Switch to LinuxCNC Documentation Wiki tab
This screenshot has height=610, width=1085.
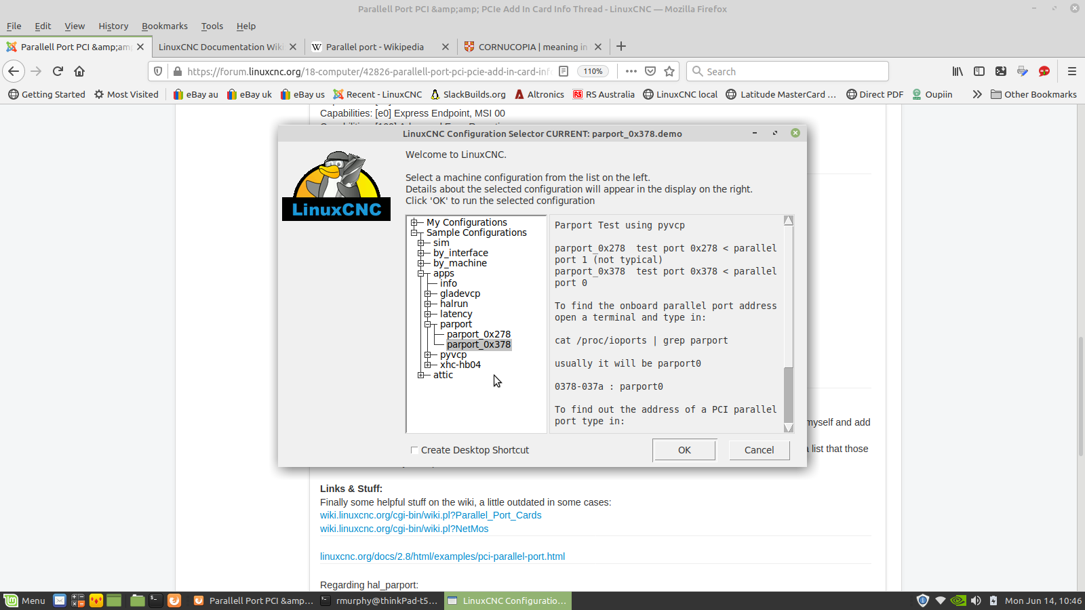[227, 47]
